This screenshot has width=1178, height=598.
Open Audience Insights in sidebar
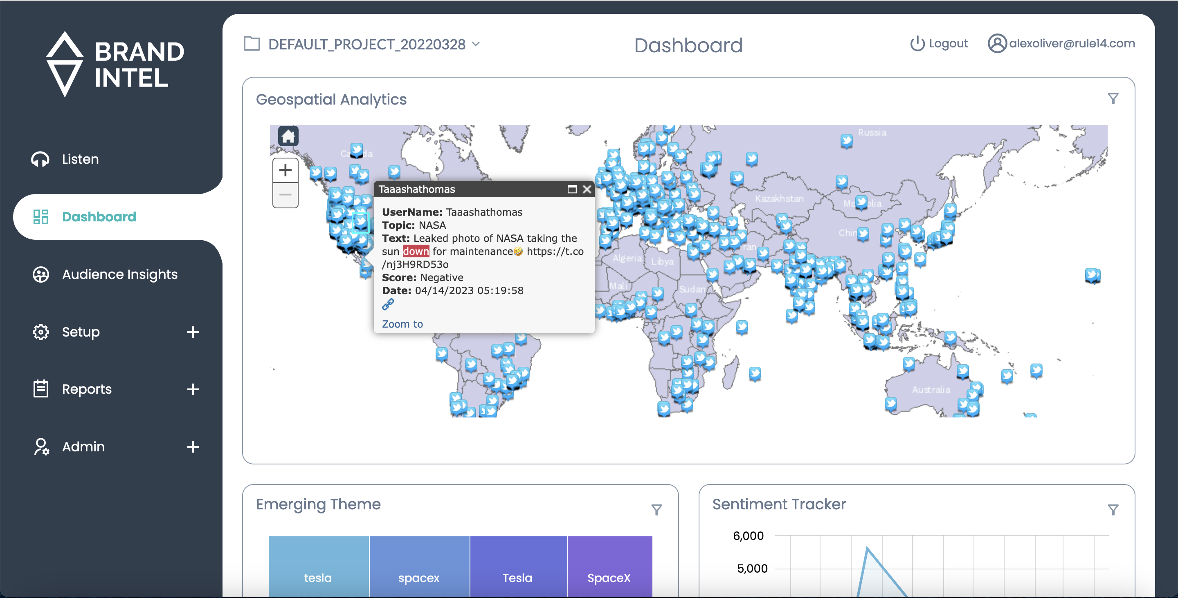point(120,274)
